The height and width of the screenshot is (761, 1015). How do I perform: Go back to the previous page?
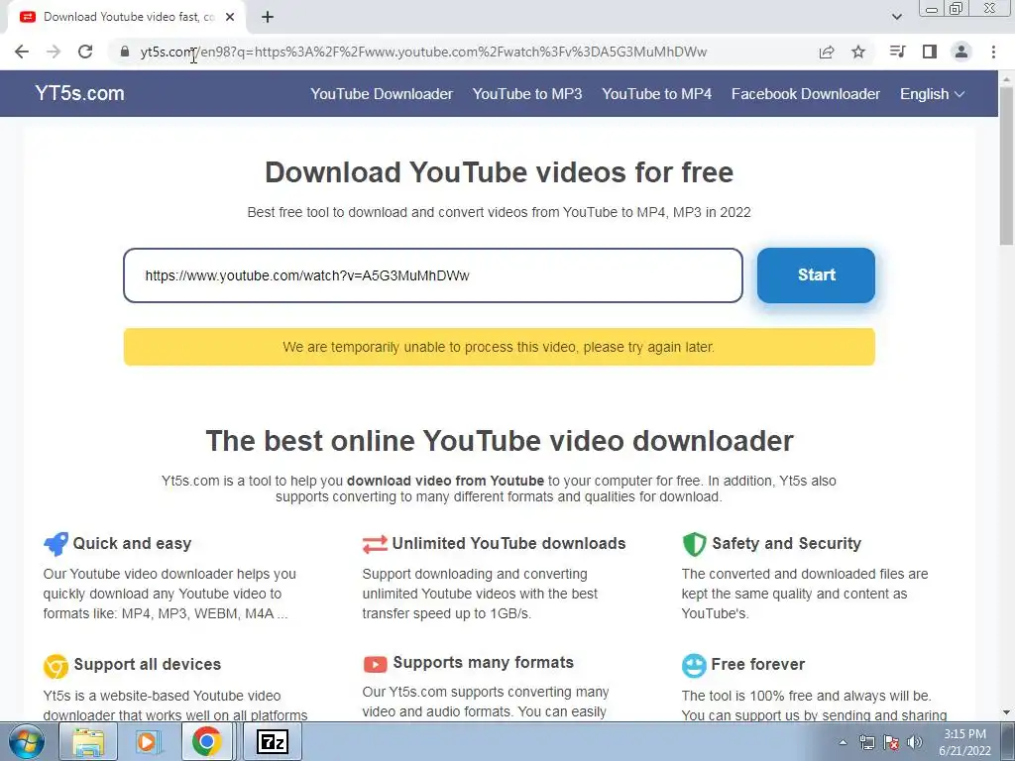22,52
